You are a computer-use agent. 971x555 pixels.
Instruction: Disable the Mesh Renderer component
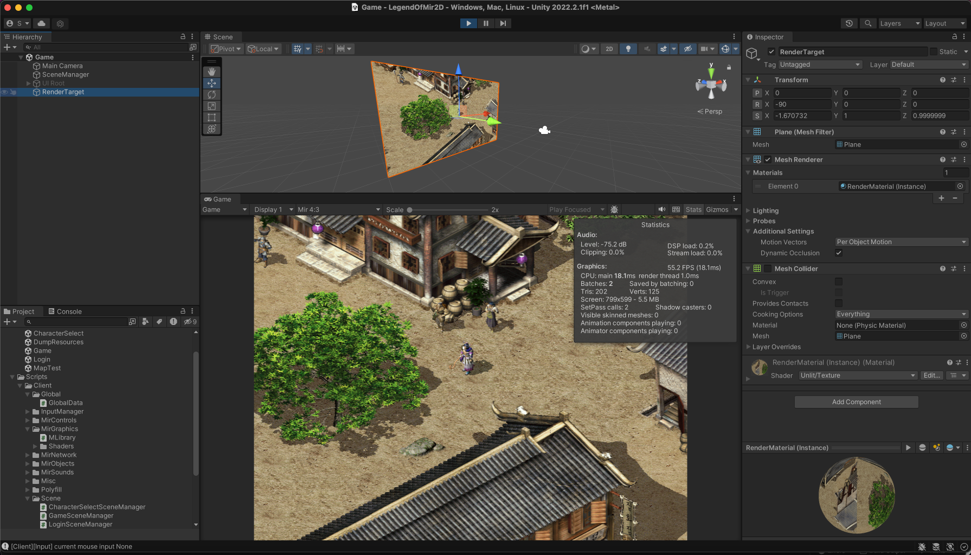pyautogui.click(x=768, y=160)
